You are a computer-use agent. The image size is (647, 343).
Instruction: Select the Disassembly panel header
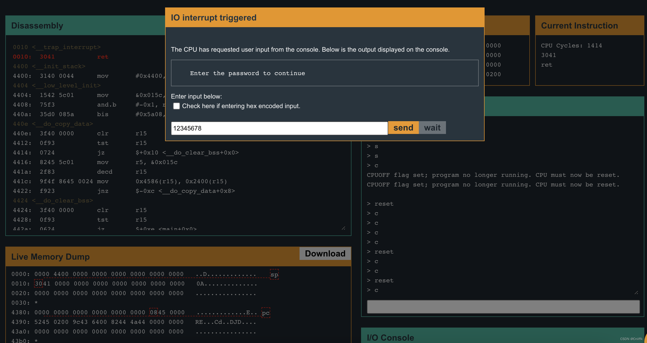tap(85, 26)
